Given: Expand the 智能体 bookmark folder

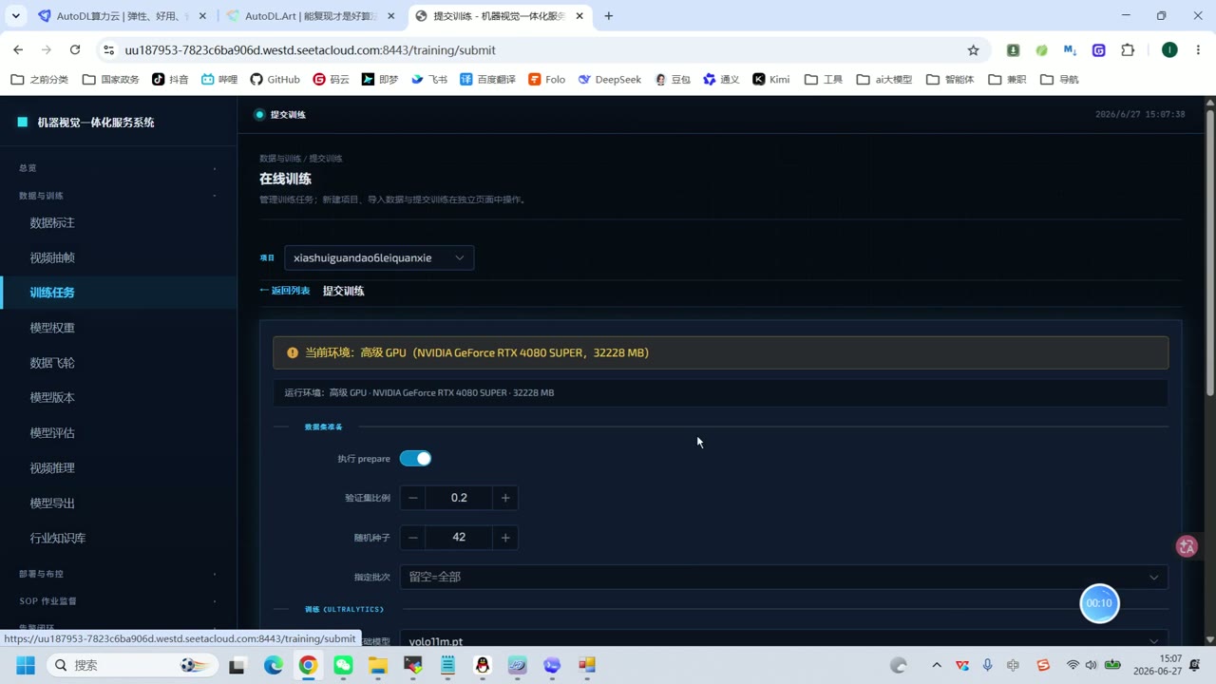Looking at the screenshot, I should click(x=950, y=79).
